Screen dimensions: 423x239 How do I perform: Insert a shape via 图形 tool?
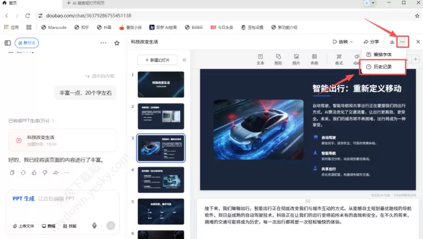(279, 59)
